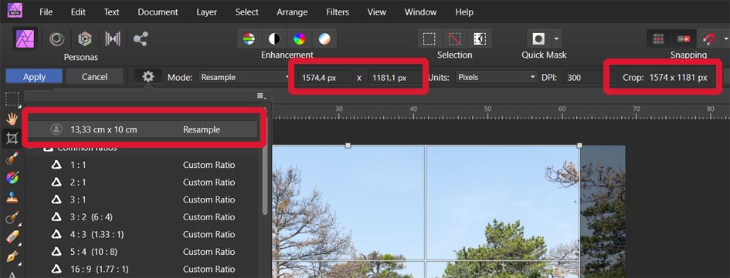Select the rectangular marquee tool
This screenshot has width=730, height=278.
point(12,99)
